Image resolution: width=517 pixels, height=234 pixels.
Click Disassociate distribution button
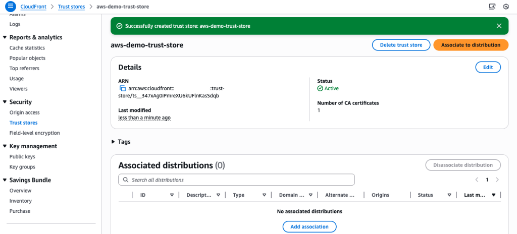click(x=463, y=165)
